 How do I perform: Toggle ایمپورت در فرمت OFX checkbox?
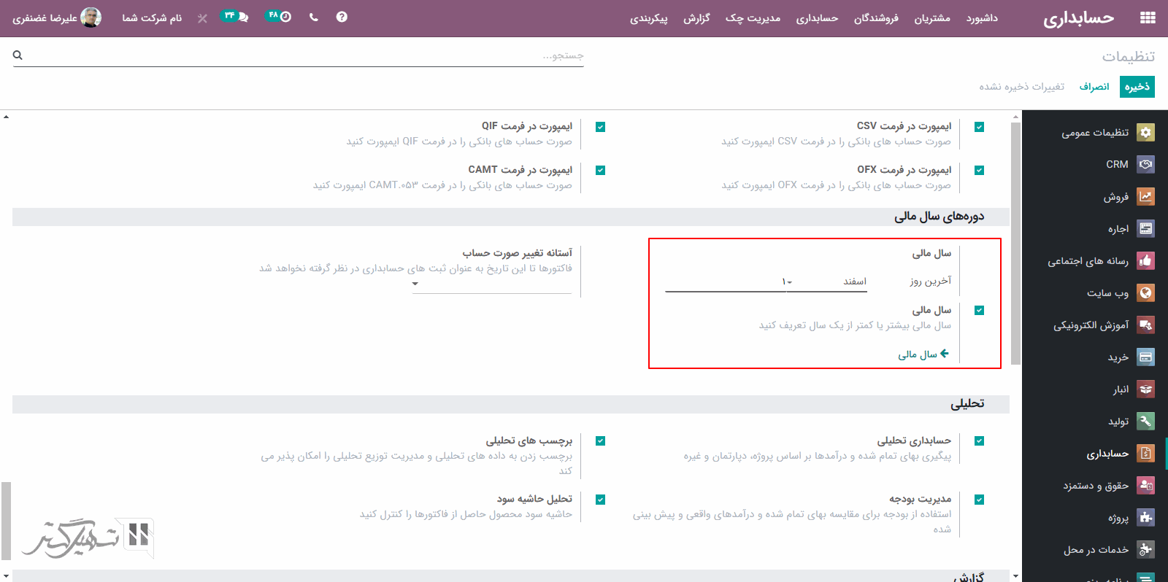pos(979,171)
